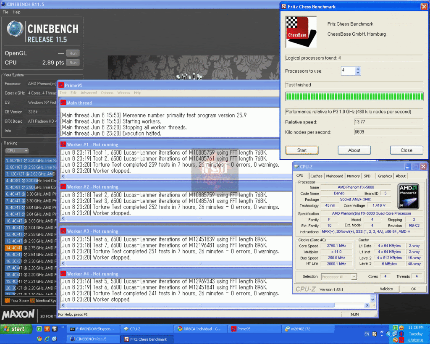
Task: Click the orange quick launch icon beside Start
Action: click(47, 328)
